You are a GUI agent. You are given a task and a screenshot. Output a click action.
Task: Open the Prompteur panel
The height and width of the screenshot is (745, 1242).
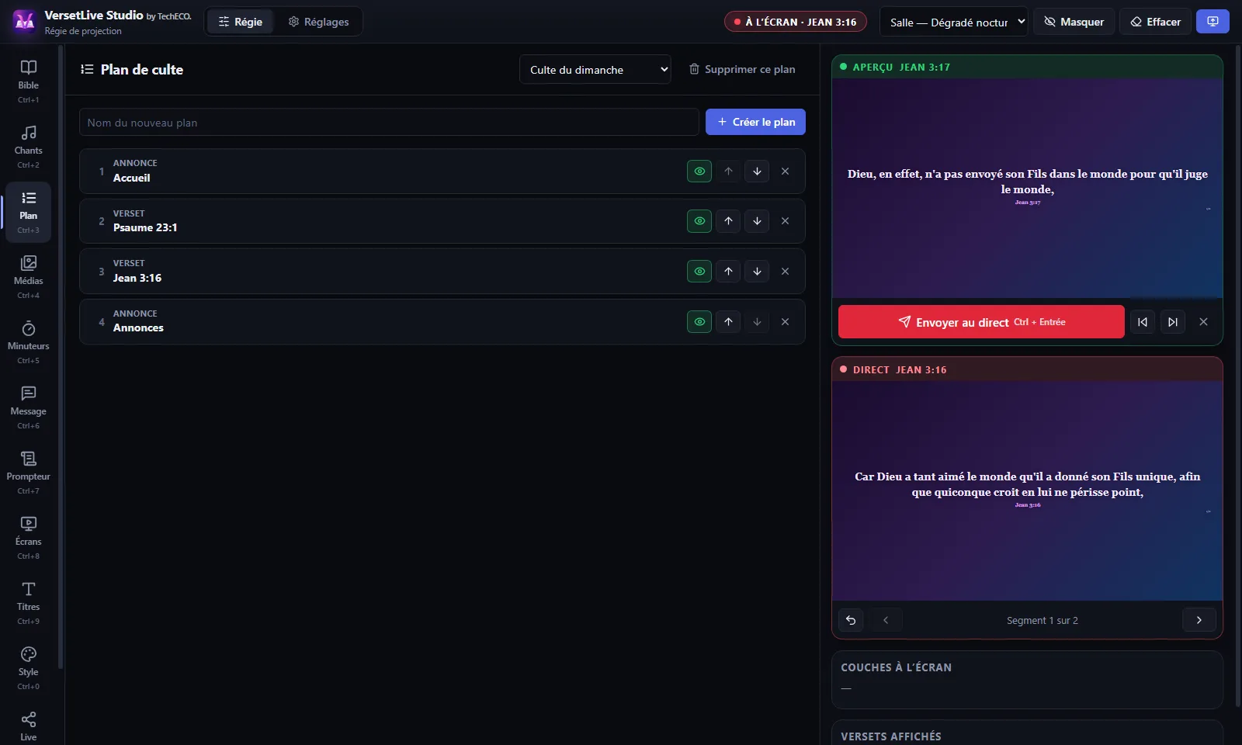[x=29, y=472]
